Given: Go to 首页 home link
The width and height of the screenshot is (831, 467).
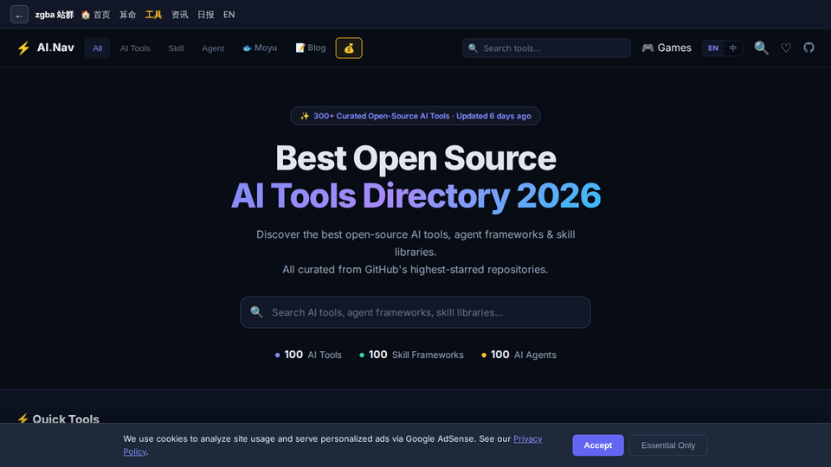Looking at the screenshot, I should coord(95,15).
